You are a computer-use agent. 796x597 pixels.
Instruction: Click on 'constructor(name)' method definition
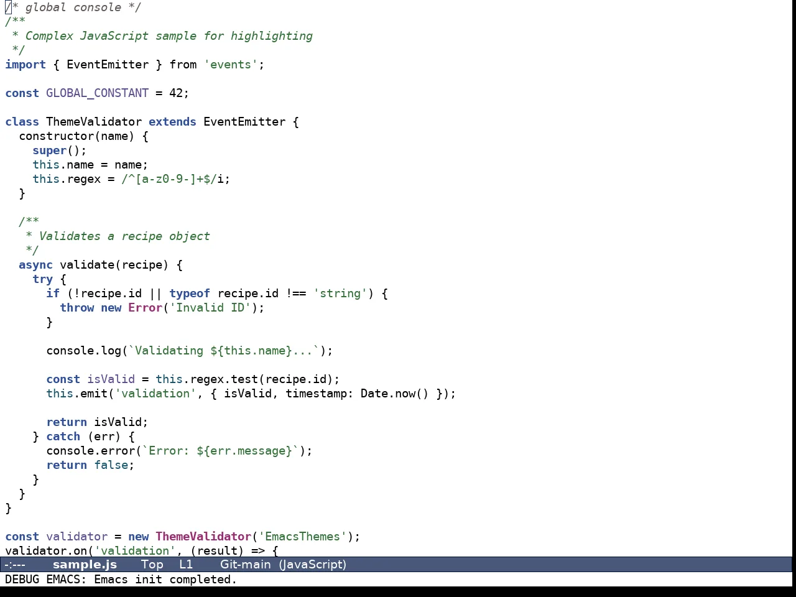pyautogui.click(x=76, y=136)
